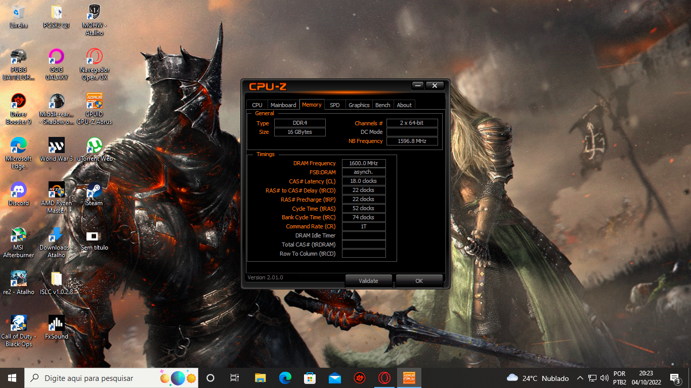The height and width of the screenshot is (388, 691).
Task: Select the ISLC v1.0.2.8 desktop folder
Action: tap(56, 283)
